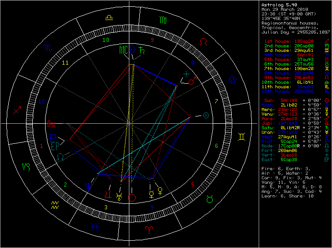
Task: Click the "1st house: 19Sag20" row
Action: [x=296, y=41]
